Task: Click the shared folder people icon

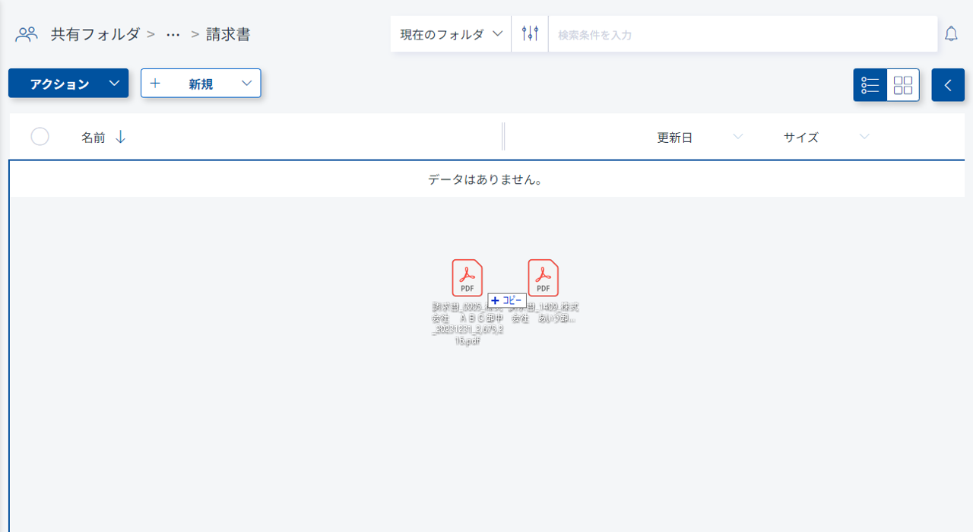Action: point(27,34)
